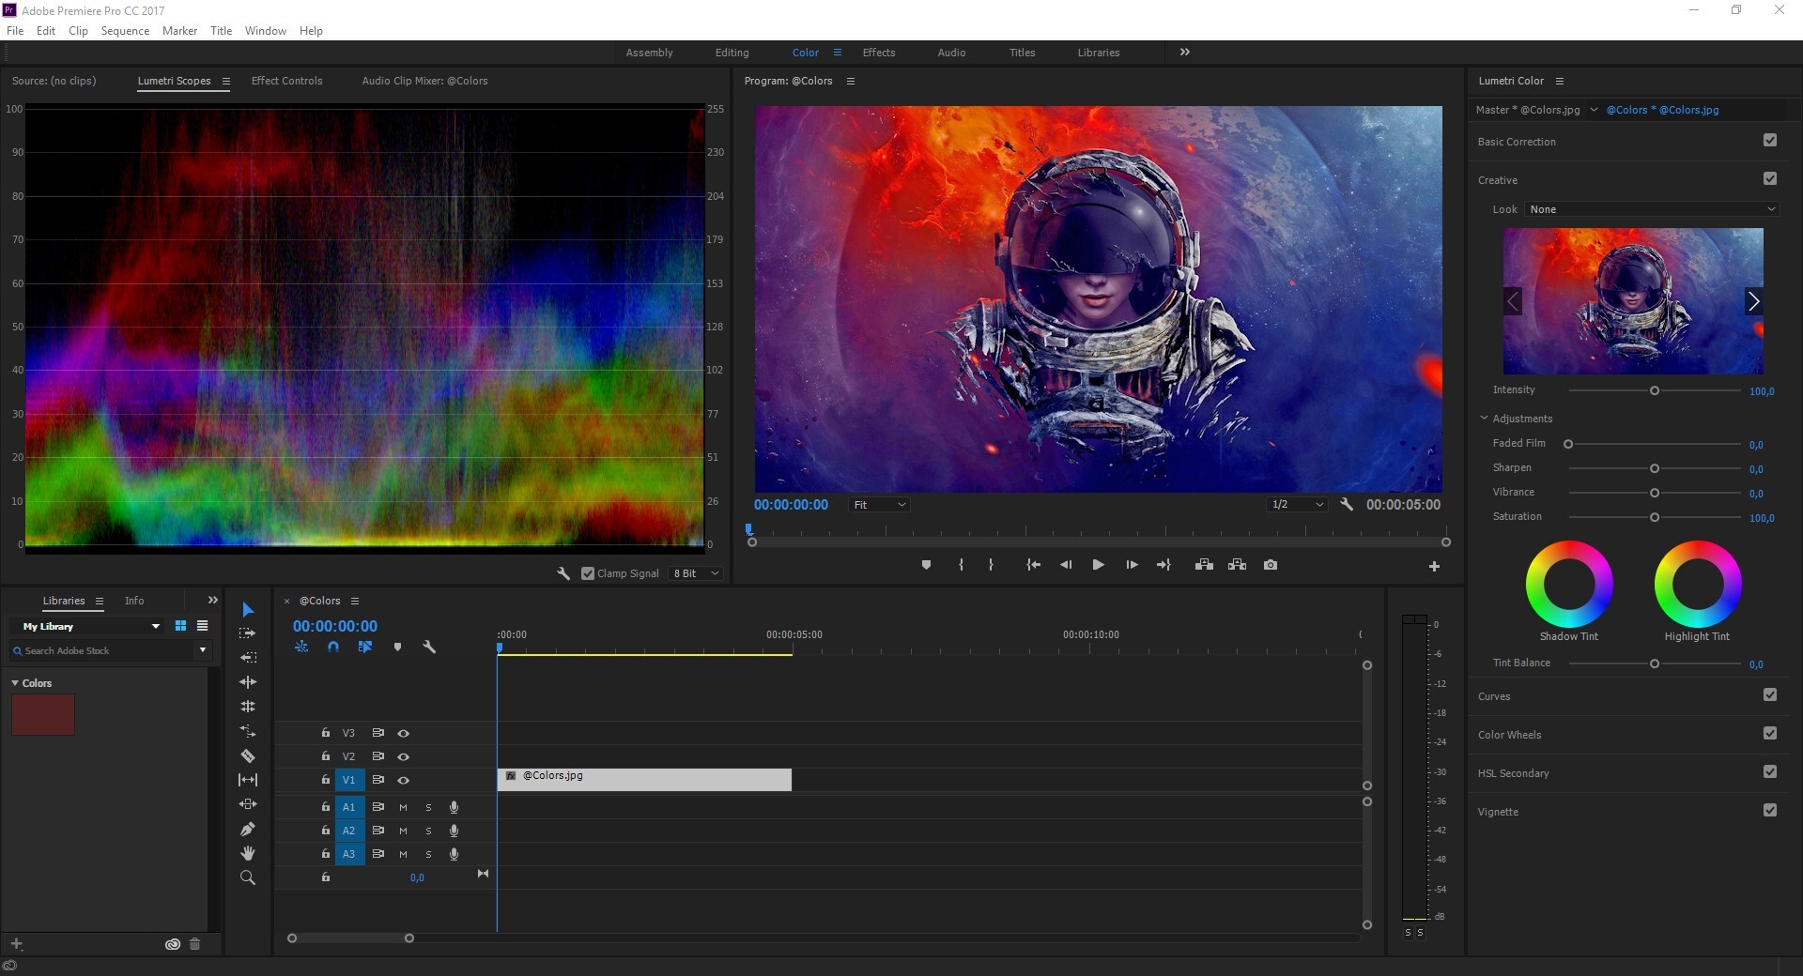Click the Saturation slider handle
This screenshot has height=976, width=1803.
point(1654,517)
